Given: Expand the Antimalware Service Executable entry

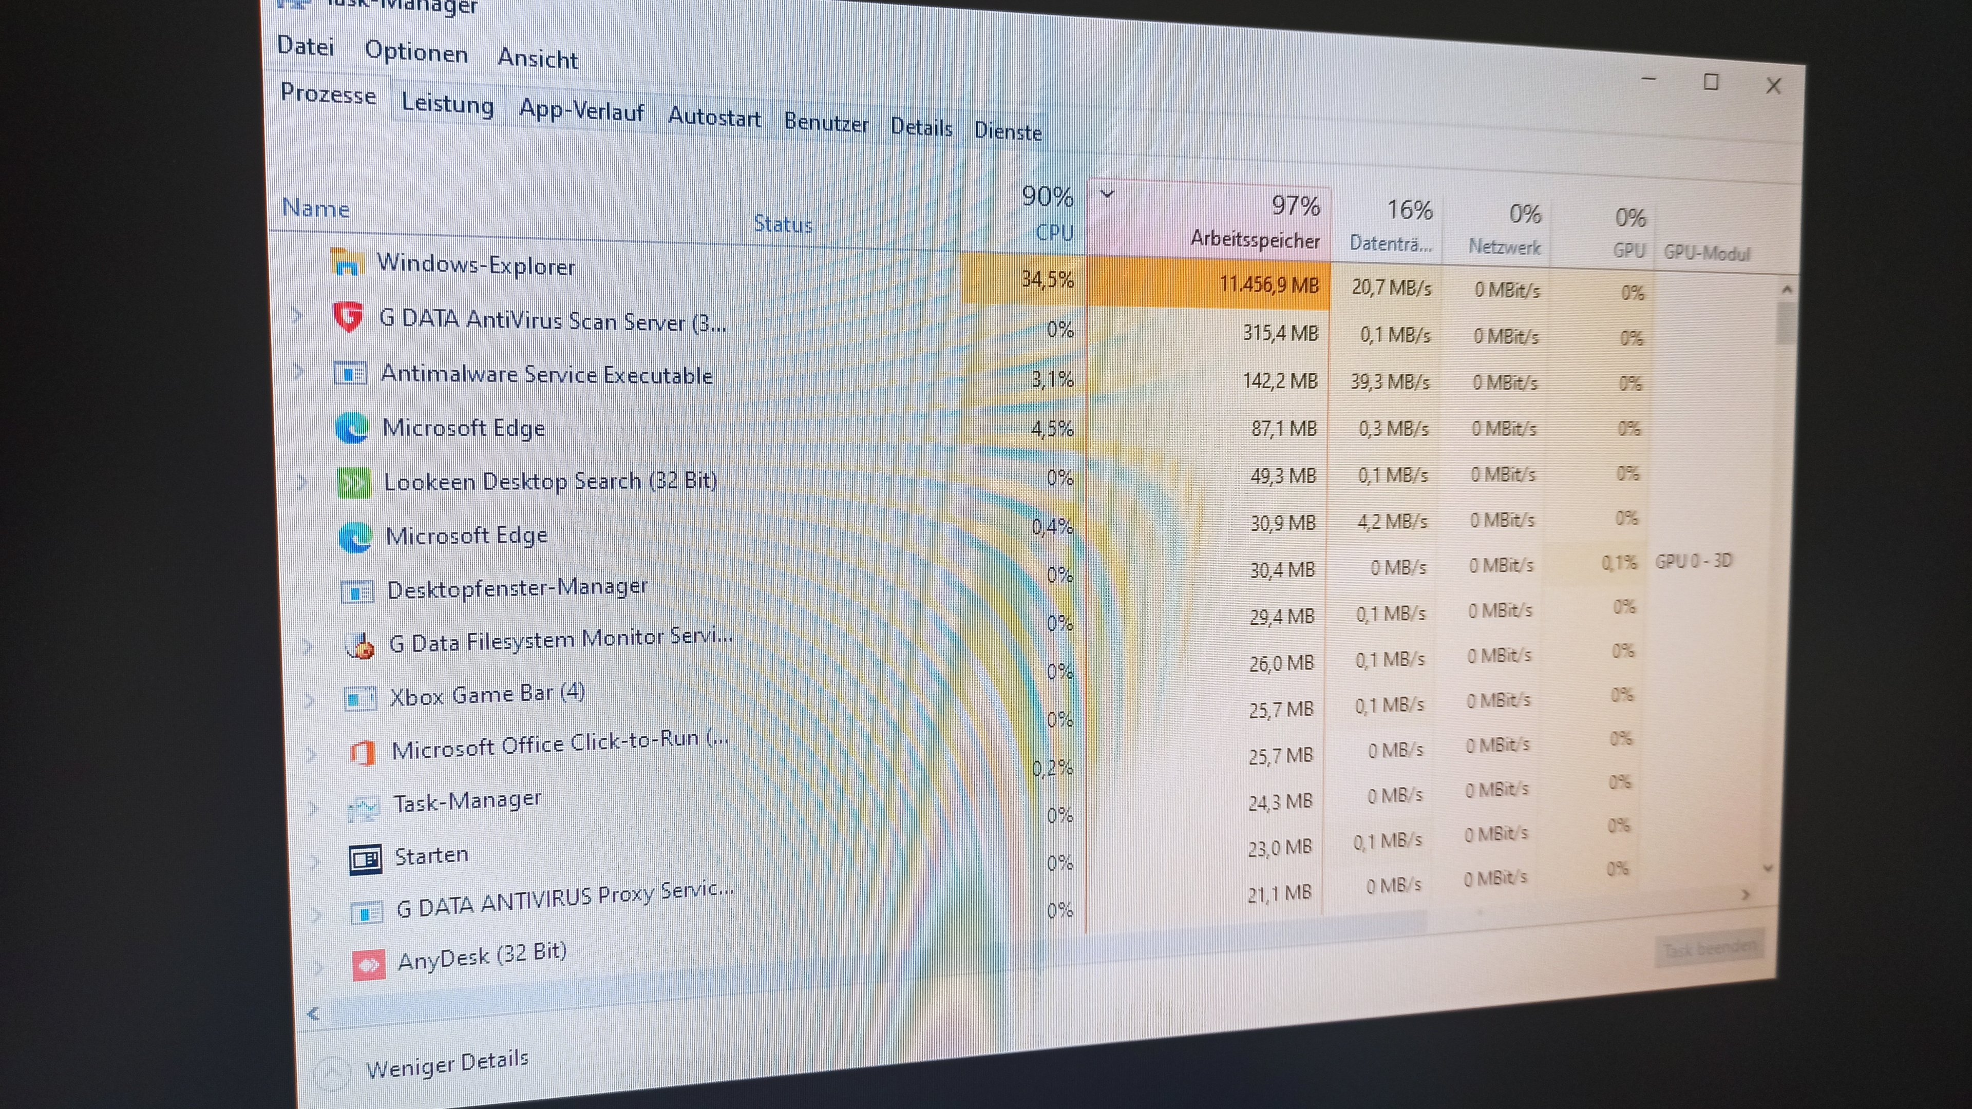Looking at the screenshot, I should click(298, 372).
